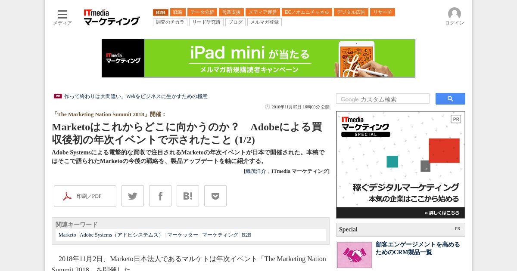This screenshot has width=517, height=271.
Task: Select the B2B category tab
Action: 161,12
